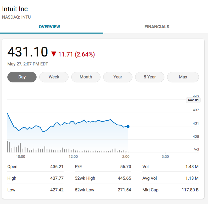This screenshot has height=204, width=208.
Task: Click the 431.10 current price
Action: tap(28, 52)
